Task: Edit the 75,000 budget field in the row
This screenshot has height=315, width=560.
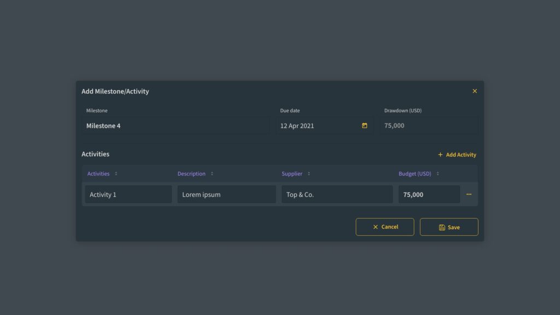Action: click(x=429, y=195)
